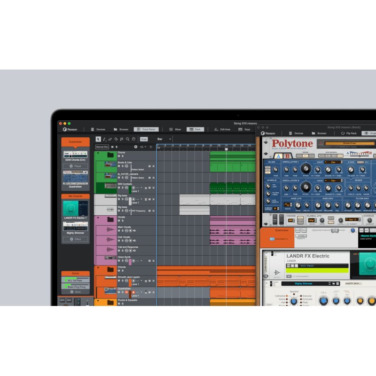The height and width of the screenshot is (376, 376).
Task: Click the Plucks & Squeaks folder icon
Action: [x=110, y=303]
